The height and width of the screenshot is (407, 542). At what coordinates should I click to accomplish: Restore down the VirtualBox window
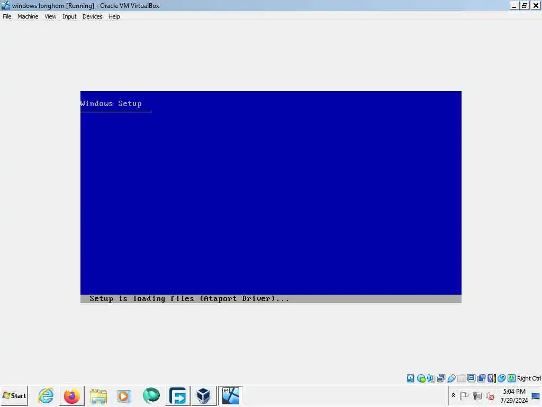(x=525, y=5)
